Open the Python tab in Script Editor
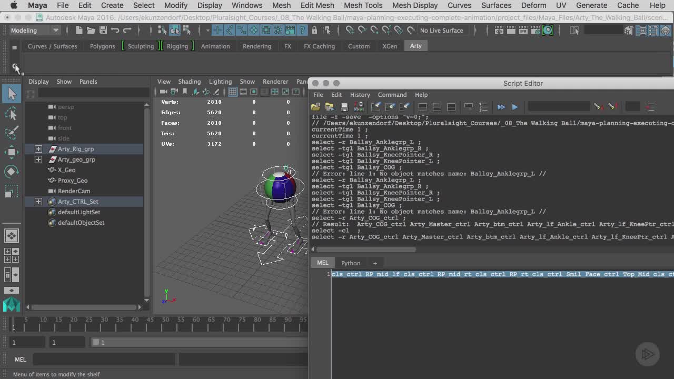Viewport: 674px width, 379px height. click(x=351, y=263)
